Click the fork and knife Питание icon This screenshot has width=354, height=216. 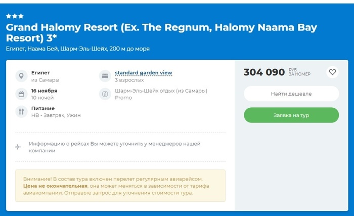[x=21, y=112]
